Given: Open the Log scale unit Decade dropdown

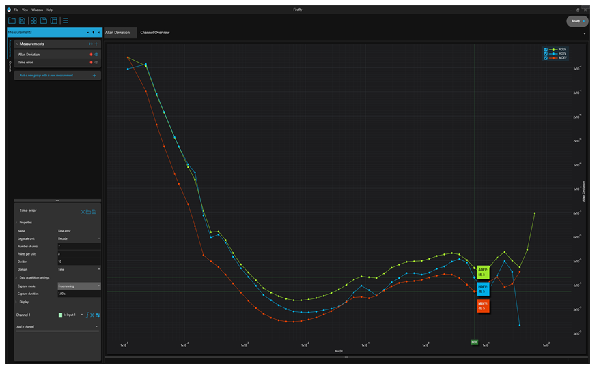Looking at the screenshot, I should 79,238.
